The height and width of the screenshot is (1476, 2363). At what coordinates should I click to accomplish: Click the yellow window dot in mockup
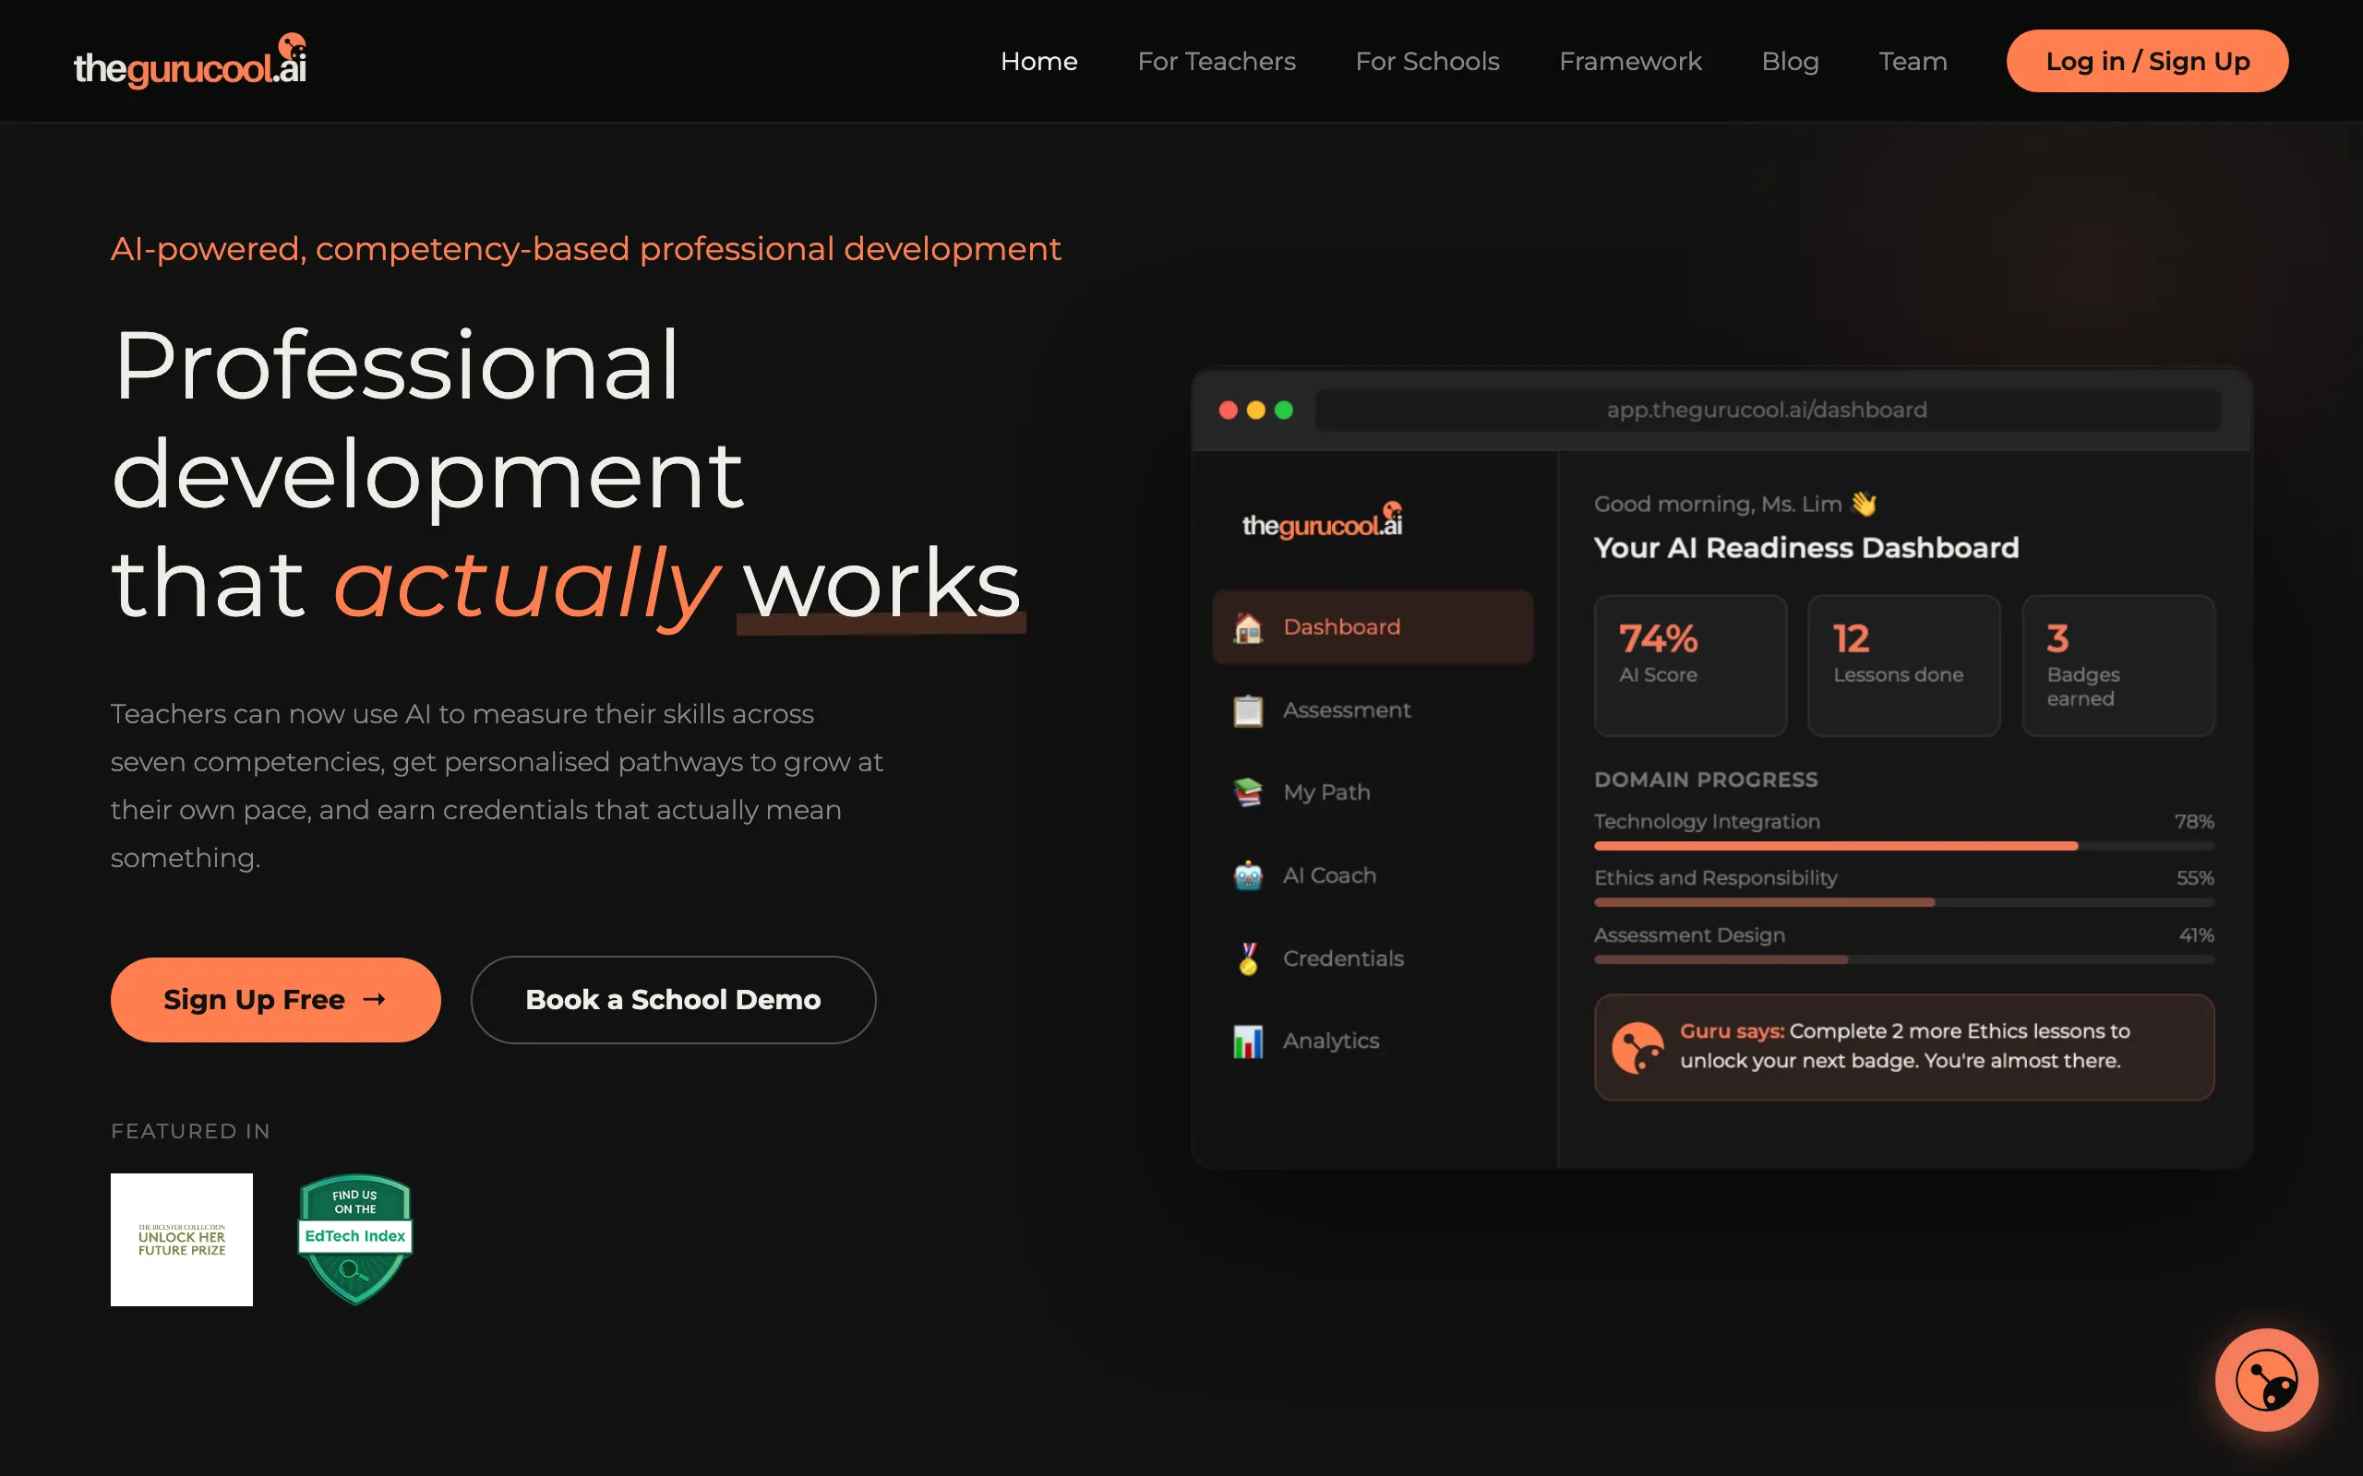[x=1255, y=410]
